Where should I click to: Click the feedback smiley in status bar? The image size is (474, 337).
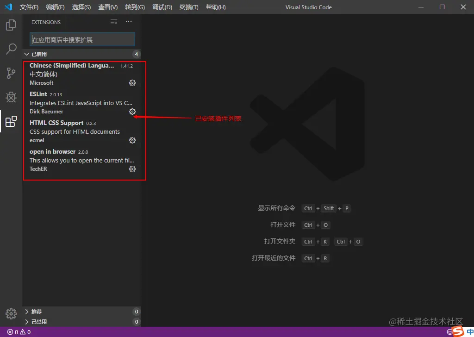pos(449,332)
